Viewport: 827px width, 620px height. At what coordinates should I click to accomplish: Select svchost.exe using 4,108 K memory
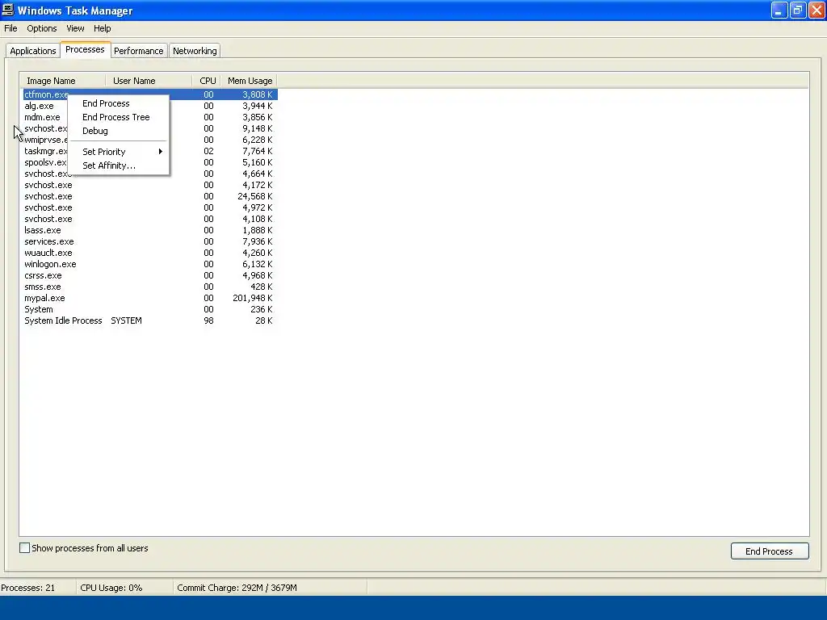click(x=149, y=219)
